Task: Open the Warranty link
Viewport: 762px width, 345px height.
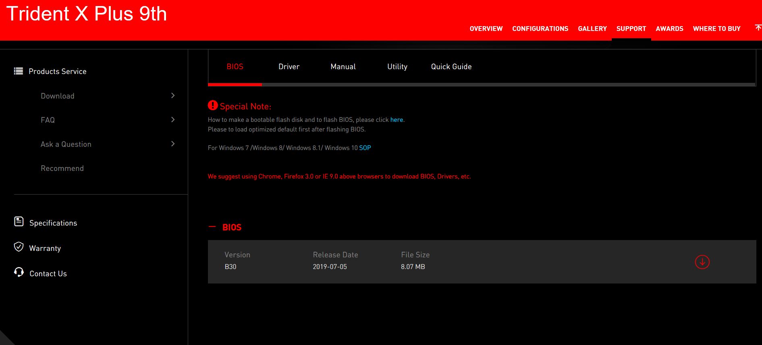Action: coord(45,248)
